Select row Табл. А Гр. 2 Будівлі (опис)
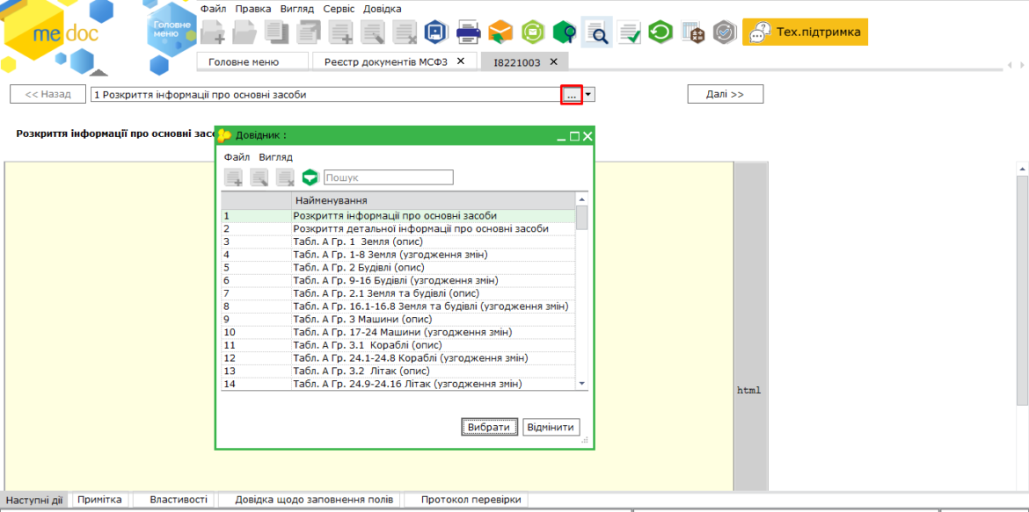The image size is (1029, 512). [398, 268]
